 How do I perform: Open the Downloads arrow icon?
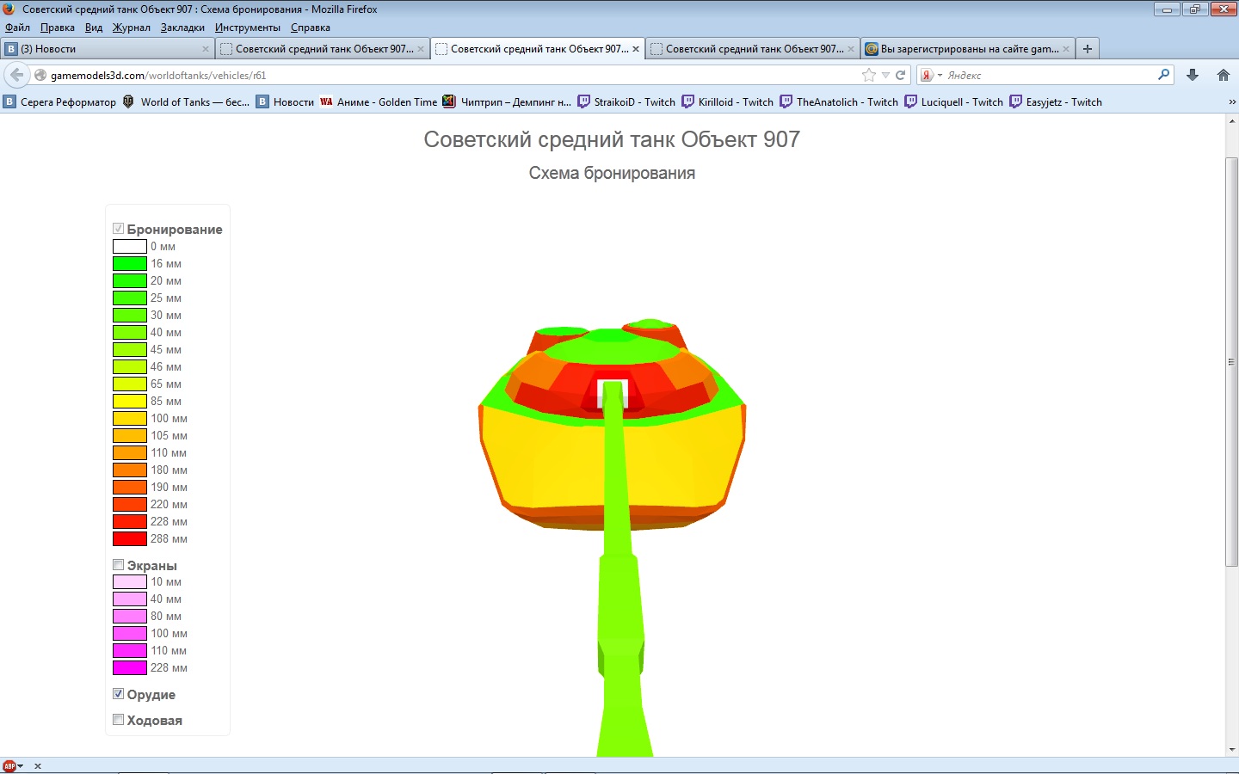tap(1193, 75)
